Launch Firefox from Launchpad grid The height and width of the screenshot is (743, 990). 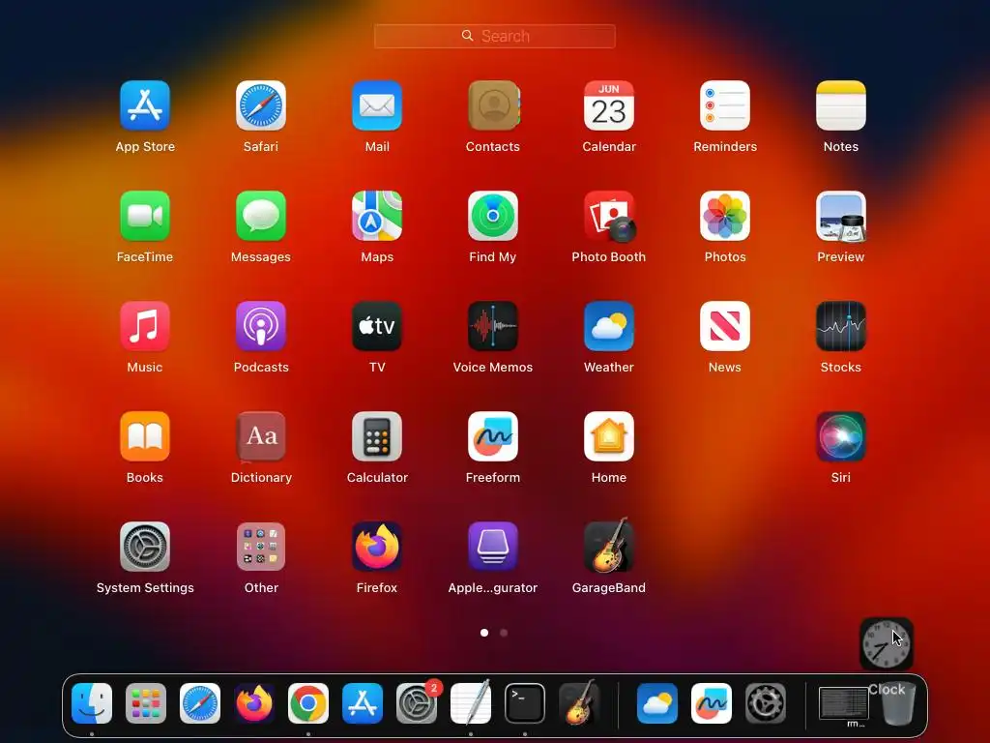click(x=377, y=547)
